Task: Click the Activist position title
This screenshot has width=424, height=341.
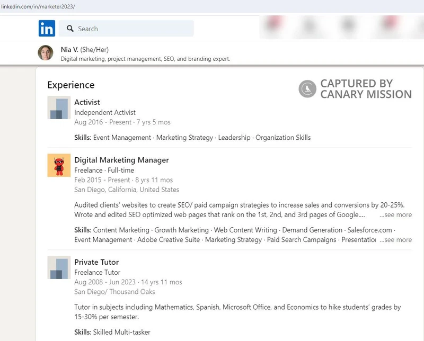Action: 86,102
